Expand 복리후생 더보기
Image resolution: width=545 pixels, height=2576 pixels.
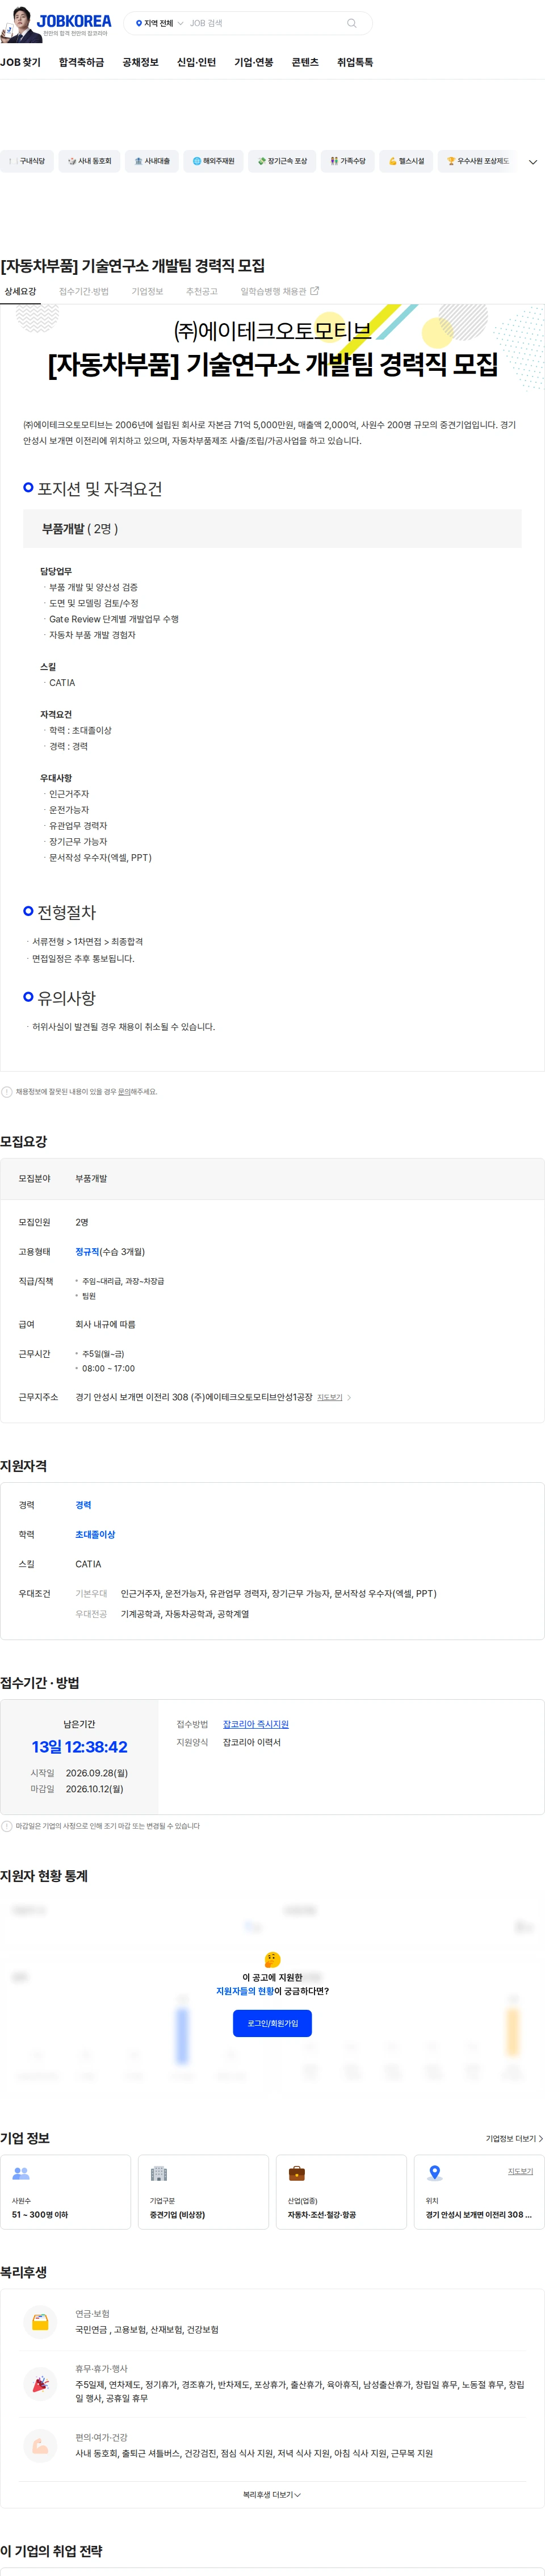pos(272,2495)
